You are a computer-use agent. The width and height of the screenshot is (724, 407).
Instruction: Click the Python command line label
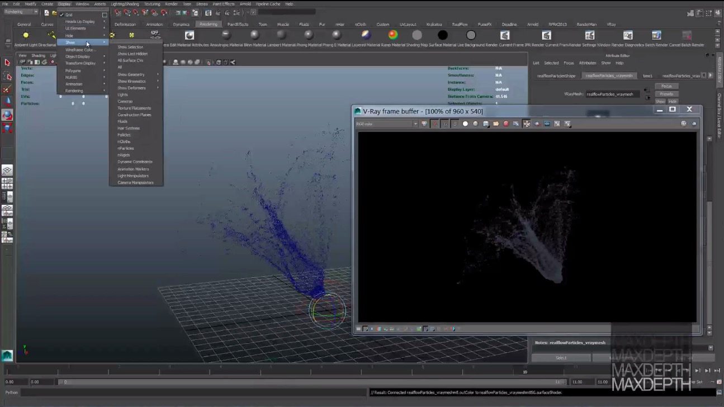click(11, 392)
